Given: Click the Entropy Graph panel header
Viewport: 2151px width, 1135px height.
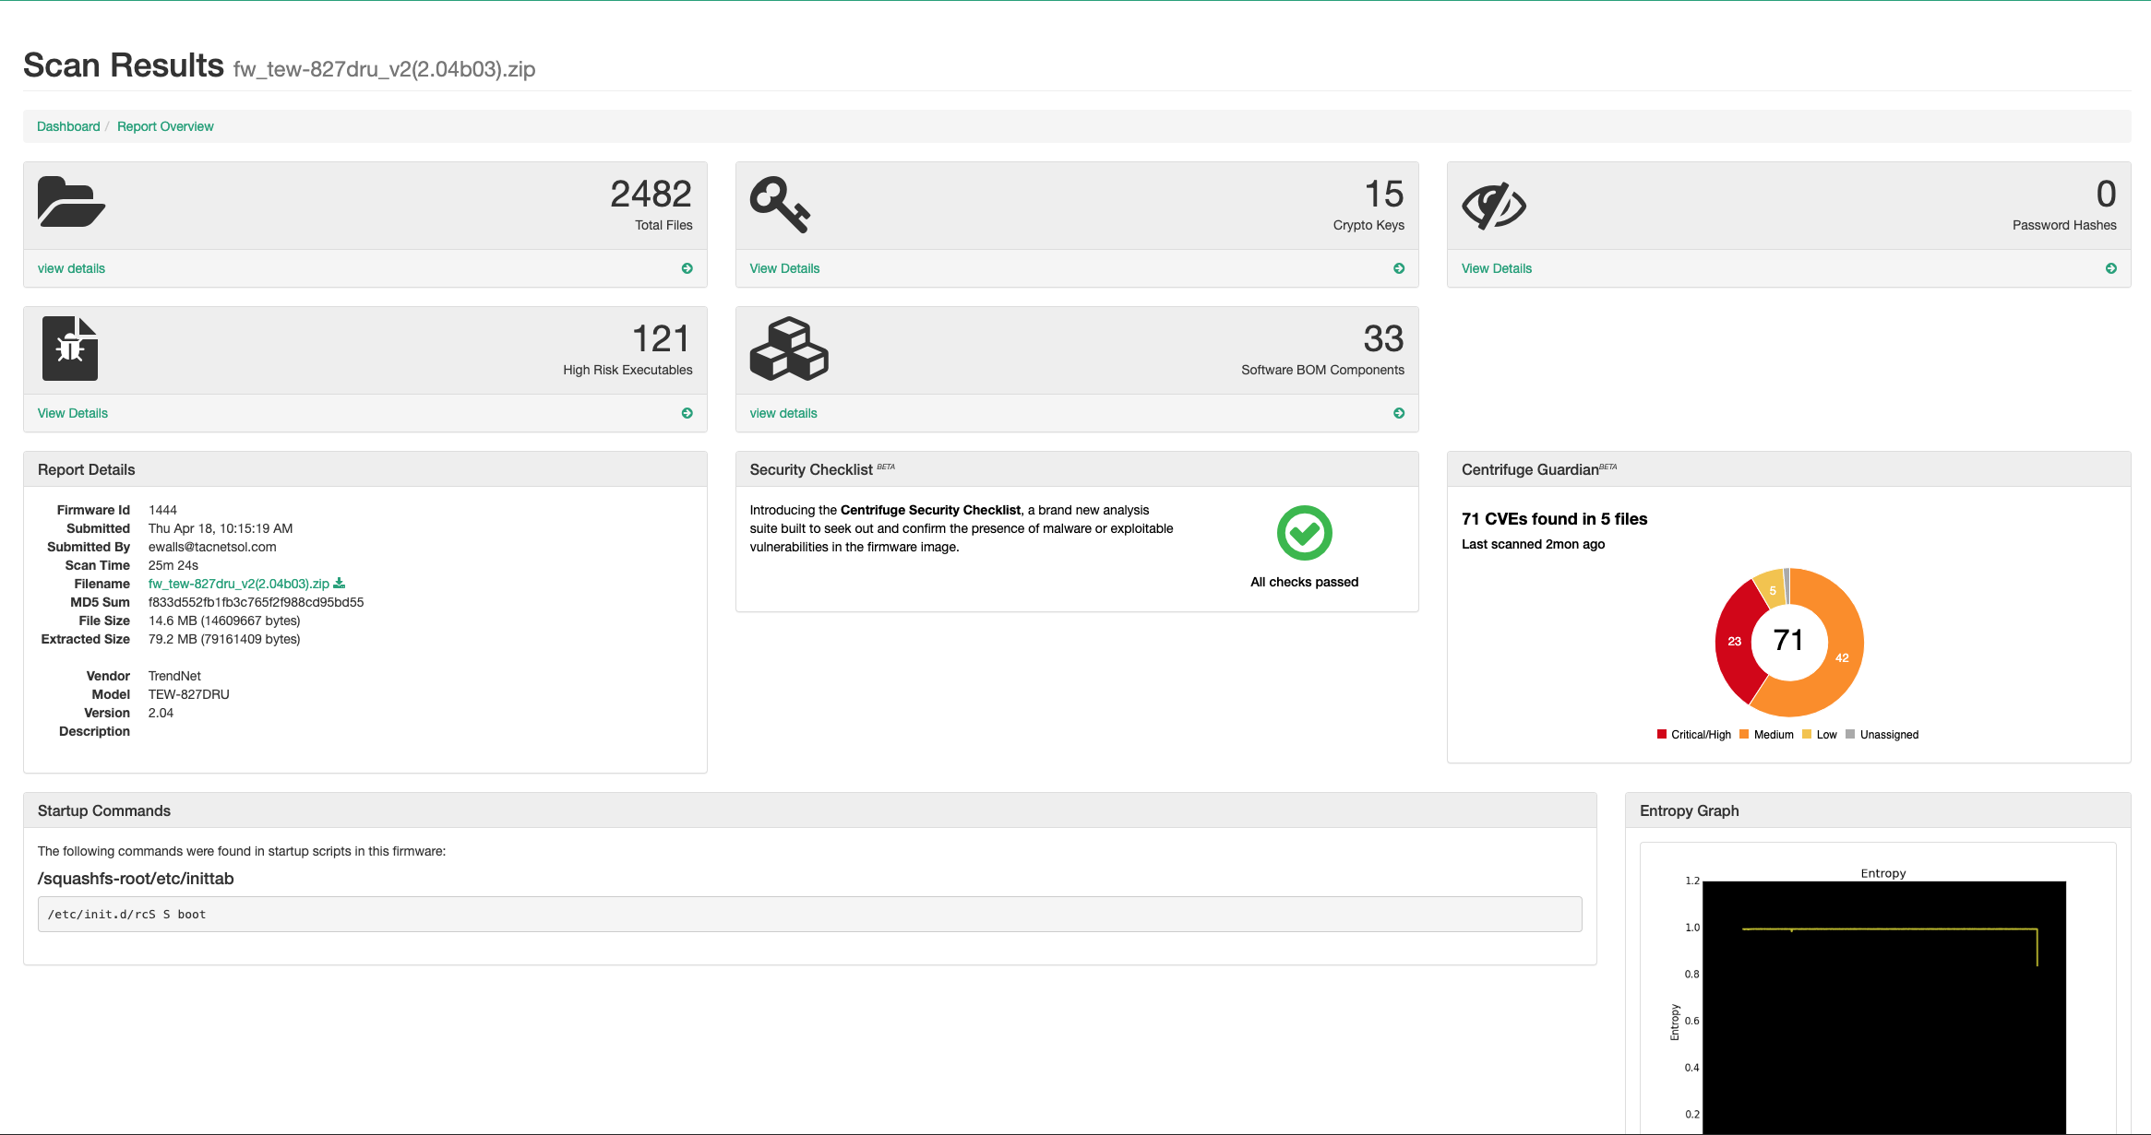Looking at the screenshot, I should (x=1878, y=810).
